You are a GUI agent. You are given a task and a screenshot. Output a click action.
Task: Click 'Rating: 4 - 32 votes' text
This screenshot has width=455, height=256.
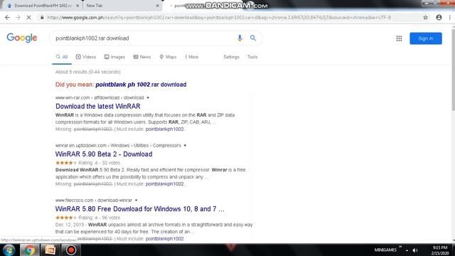coord(100,163)
